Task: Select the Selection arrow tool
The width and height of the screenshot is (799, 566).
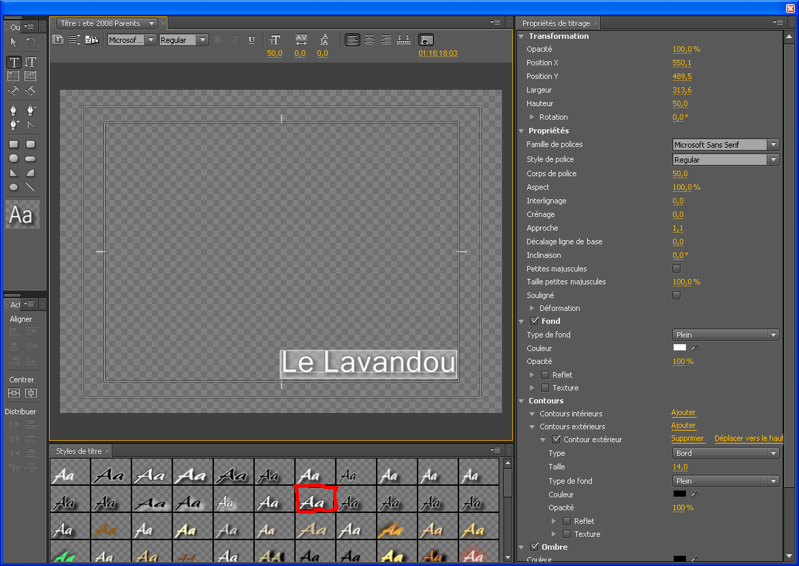Action: 13,43
